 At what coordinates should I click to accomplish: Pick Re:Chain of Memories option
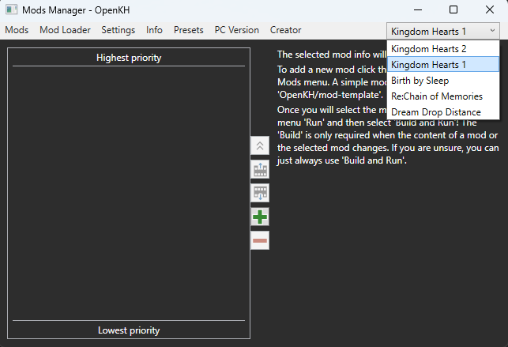click(x=443, y=96)
